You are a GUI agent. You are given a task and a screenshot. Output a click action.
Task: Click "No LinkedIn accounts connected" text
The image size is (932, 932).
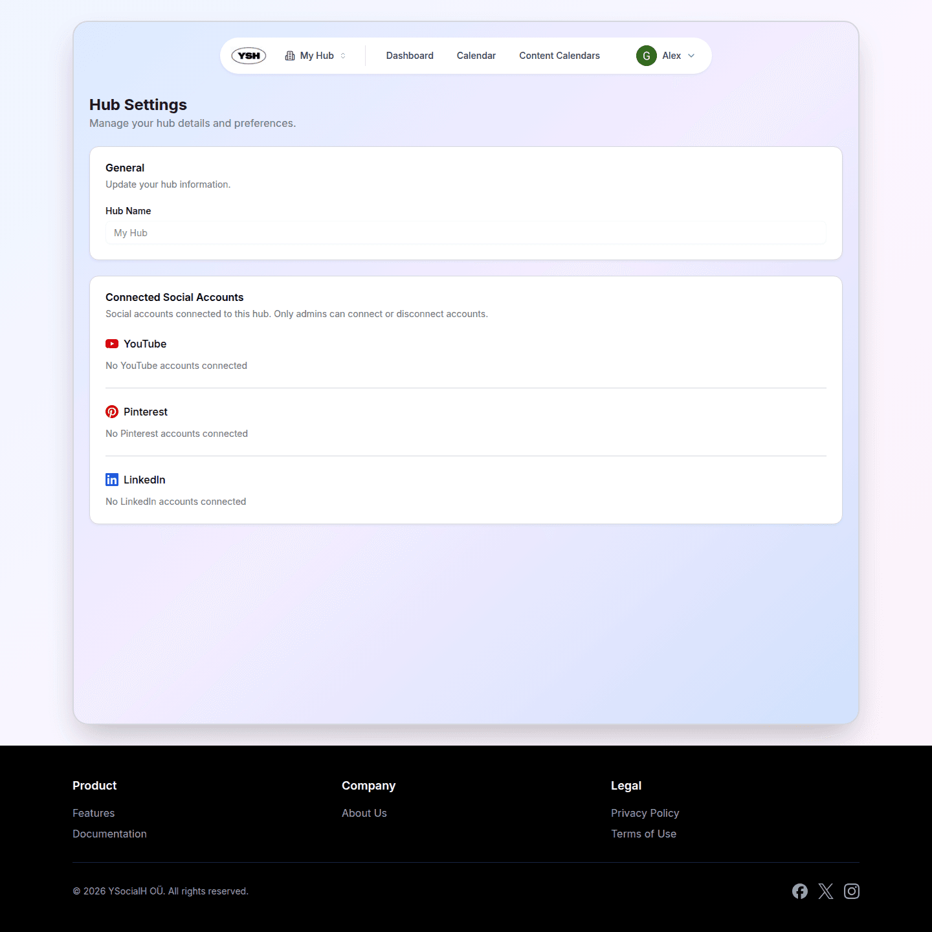pyautogui.click(x=175, y=502)
